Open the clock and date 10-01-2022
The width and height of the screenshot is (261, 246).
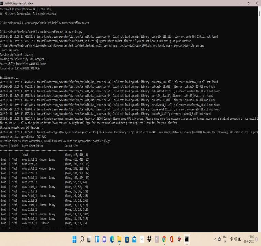point(249,239)
